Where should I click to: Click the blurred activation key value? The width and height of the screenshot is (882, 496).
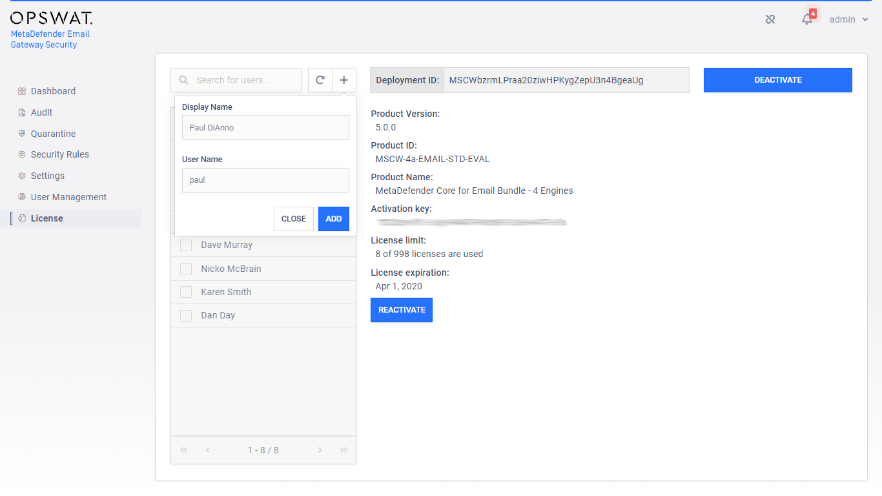(472, 222)
